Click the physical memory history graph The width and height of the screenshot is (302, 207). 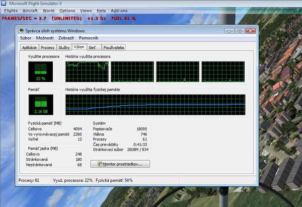coord(155,105)
